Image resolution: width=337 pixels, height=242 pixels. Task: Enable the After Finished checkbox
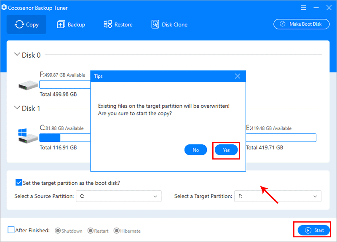coord(11,230)
